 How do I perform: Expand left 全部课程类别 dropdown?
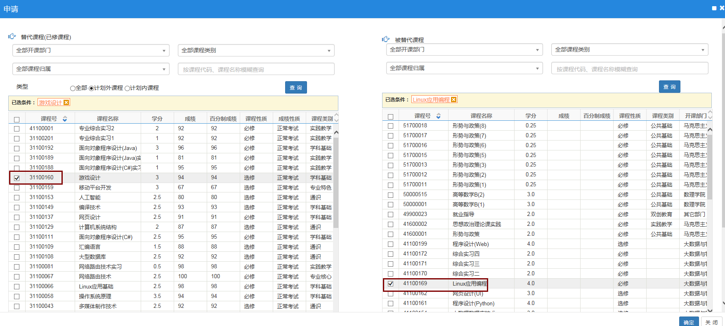coord(256,50)
